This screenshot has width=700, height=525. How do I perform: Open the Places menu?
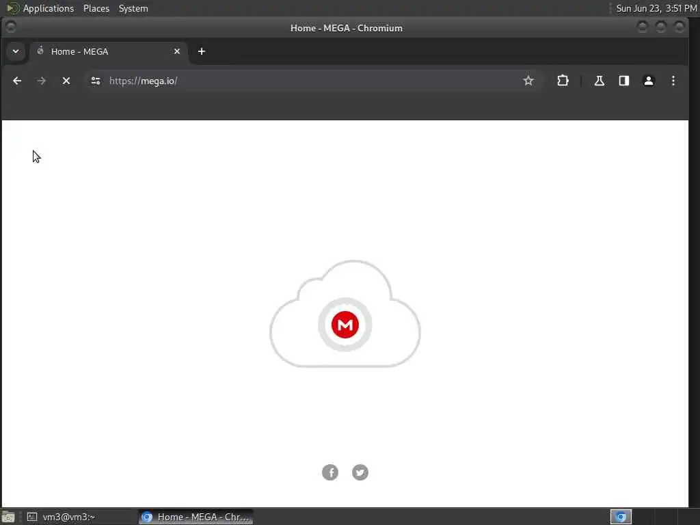[x=96, y=8]
